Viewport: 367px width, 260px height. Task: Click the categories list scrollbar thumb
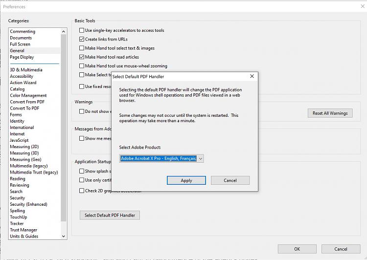coord(64,128)
